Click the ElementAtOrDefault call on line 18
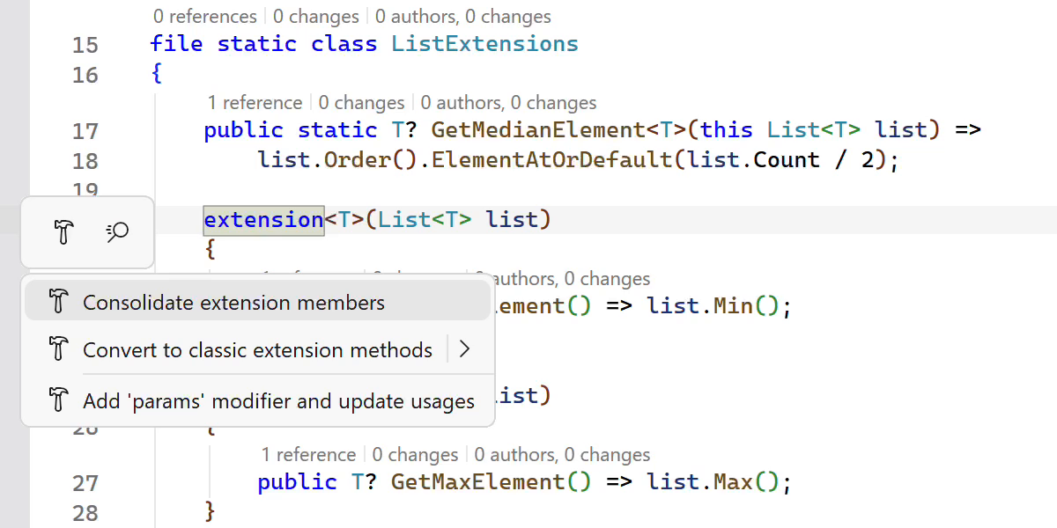This screenshot has width=1057, height=528. (x=506, y=160)
